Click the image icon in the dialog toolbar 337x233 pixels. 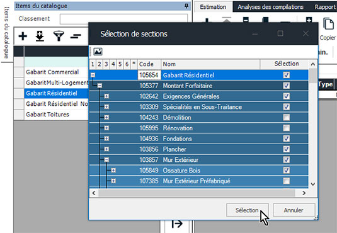[98, 52]
